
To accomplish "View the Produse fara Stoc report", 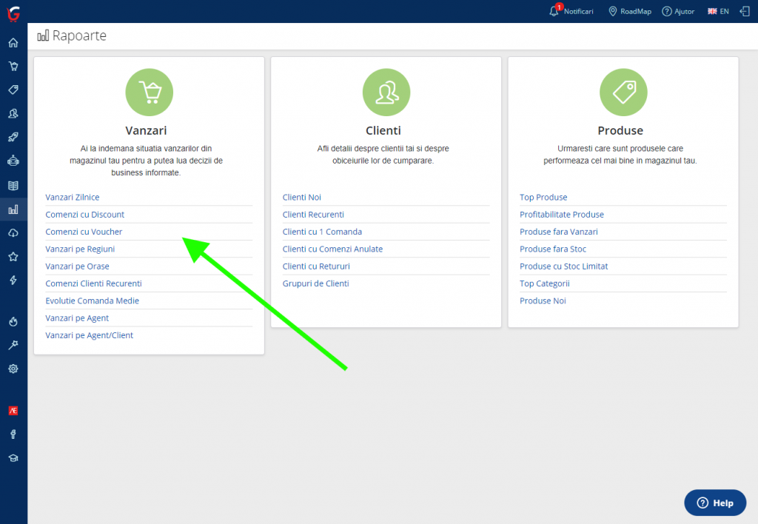I will pos(553,249).
